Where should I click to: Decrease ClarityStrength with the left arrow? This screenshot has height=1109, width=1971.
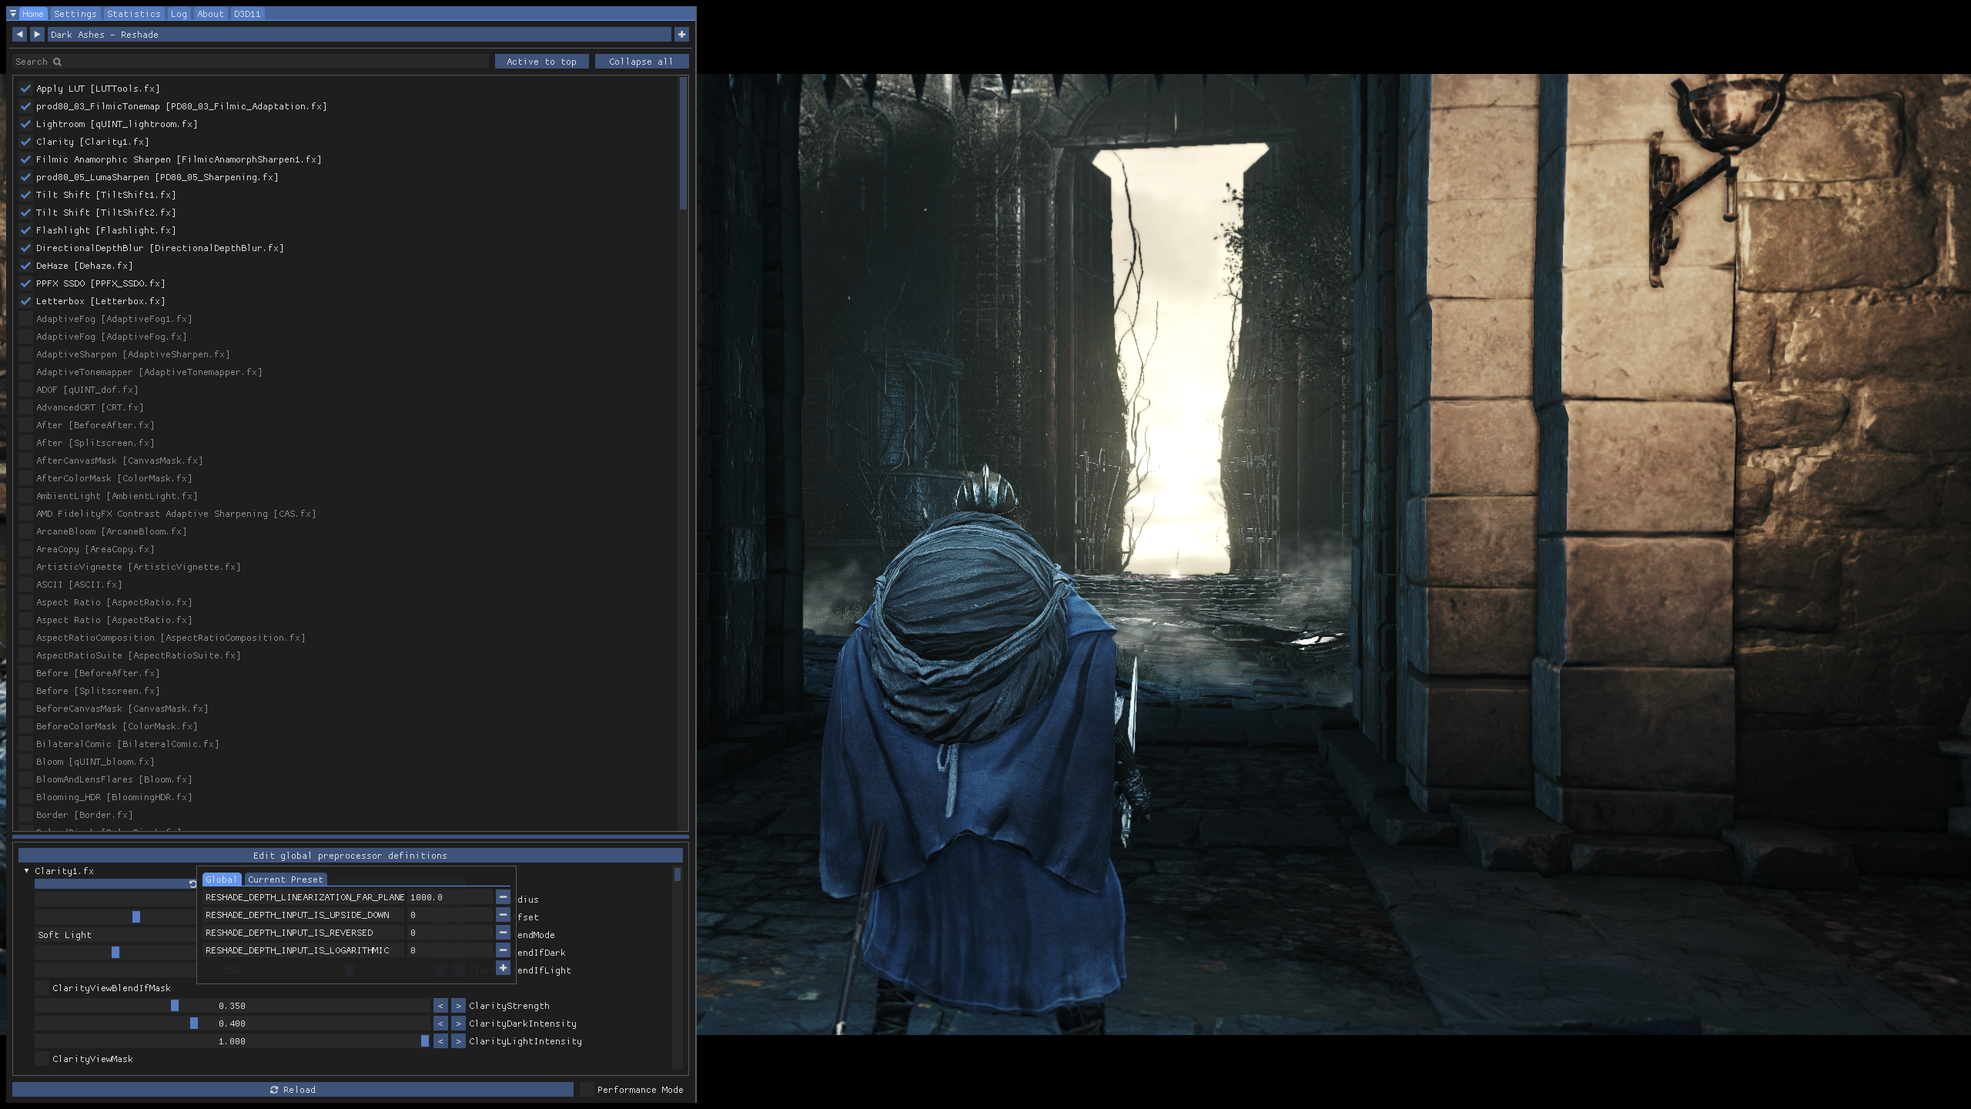[x=440, y=1006]
